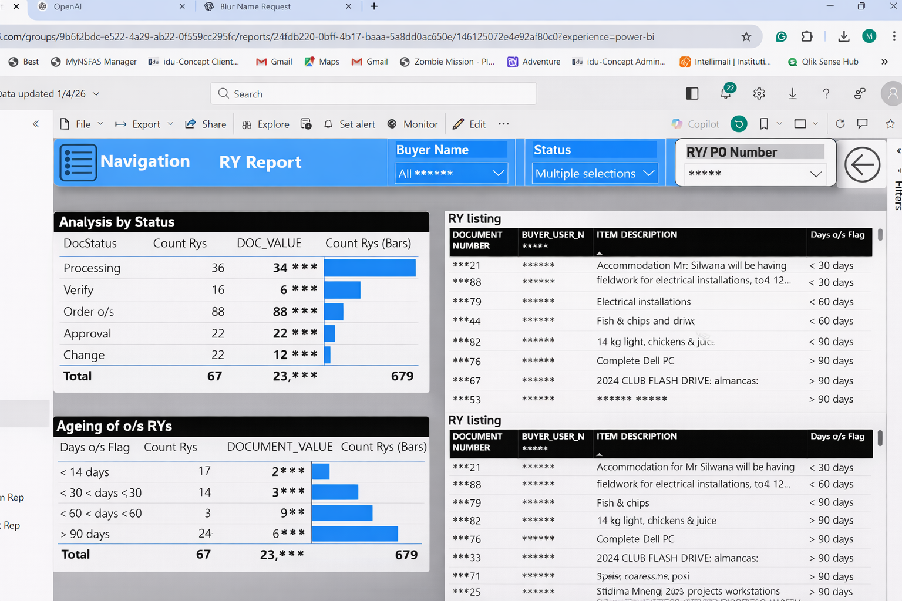Open the help question mark menu
902x601 pixels.
(826, 93)
